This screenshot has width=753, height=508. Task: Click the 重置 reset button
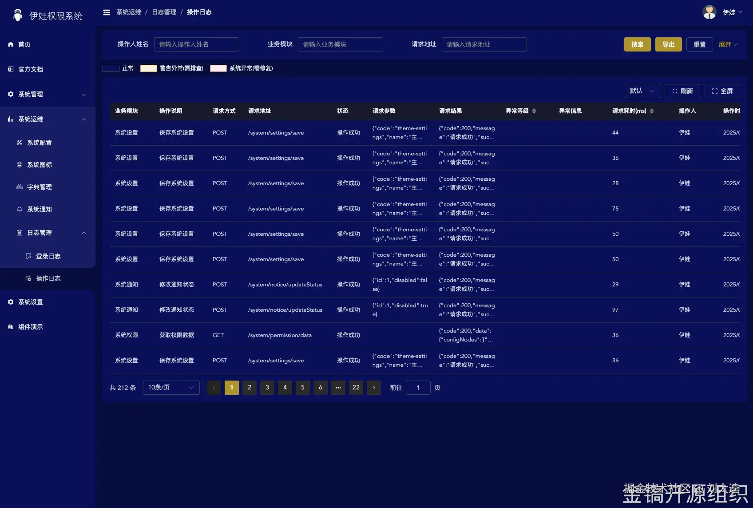coord(700,44)
